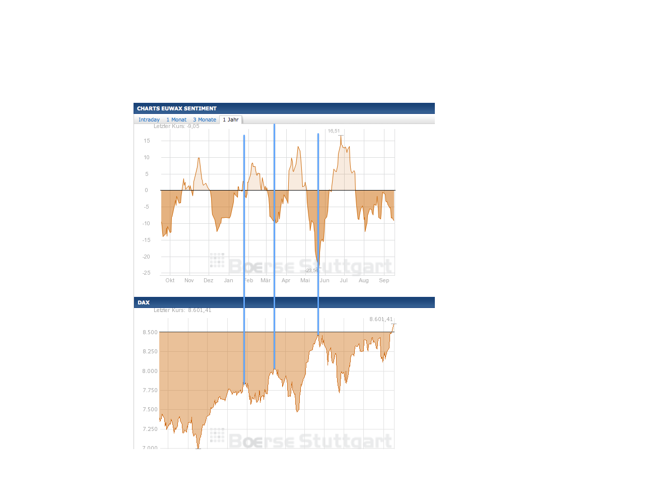Click the 8.500 level label on DAX axis
Screen dimensions: 648x498
click(150, 332)
